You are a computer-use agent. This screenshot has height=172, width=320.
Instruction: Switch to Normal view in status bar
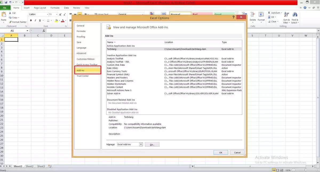coord(274,170)
